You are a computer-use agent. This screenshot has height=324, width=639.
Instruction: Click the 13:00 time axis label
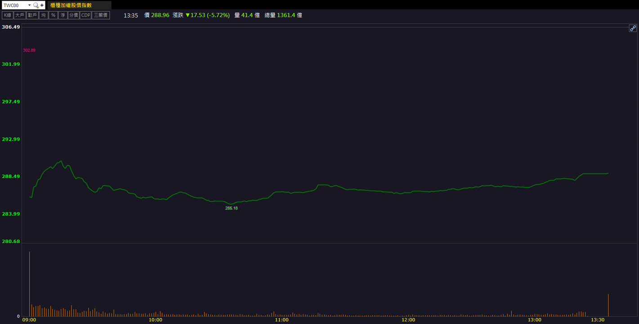[535, 320]
